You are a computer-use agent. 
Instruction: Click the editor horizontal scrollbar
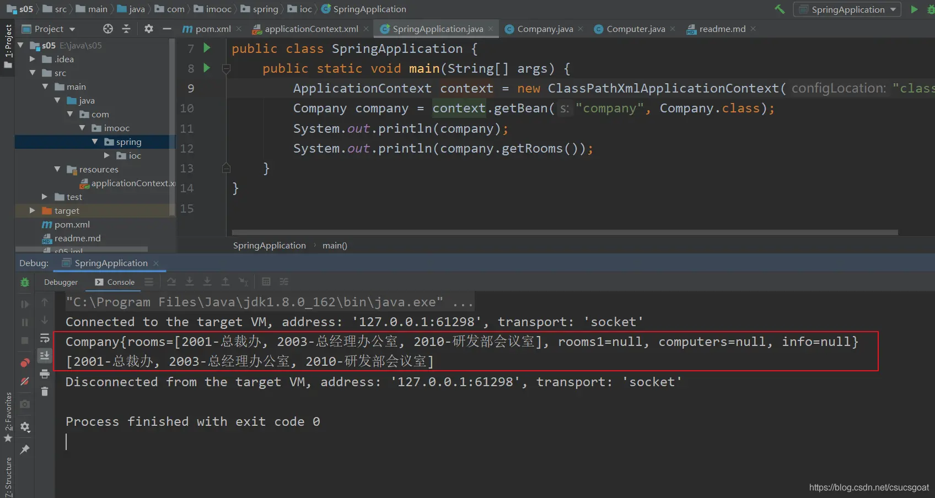click(x=565, y=232)
